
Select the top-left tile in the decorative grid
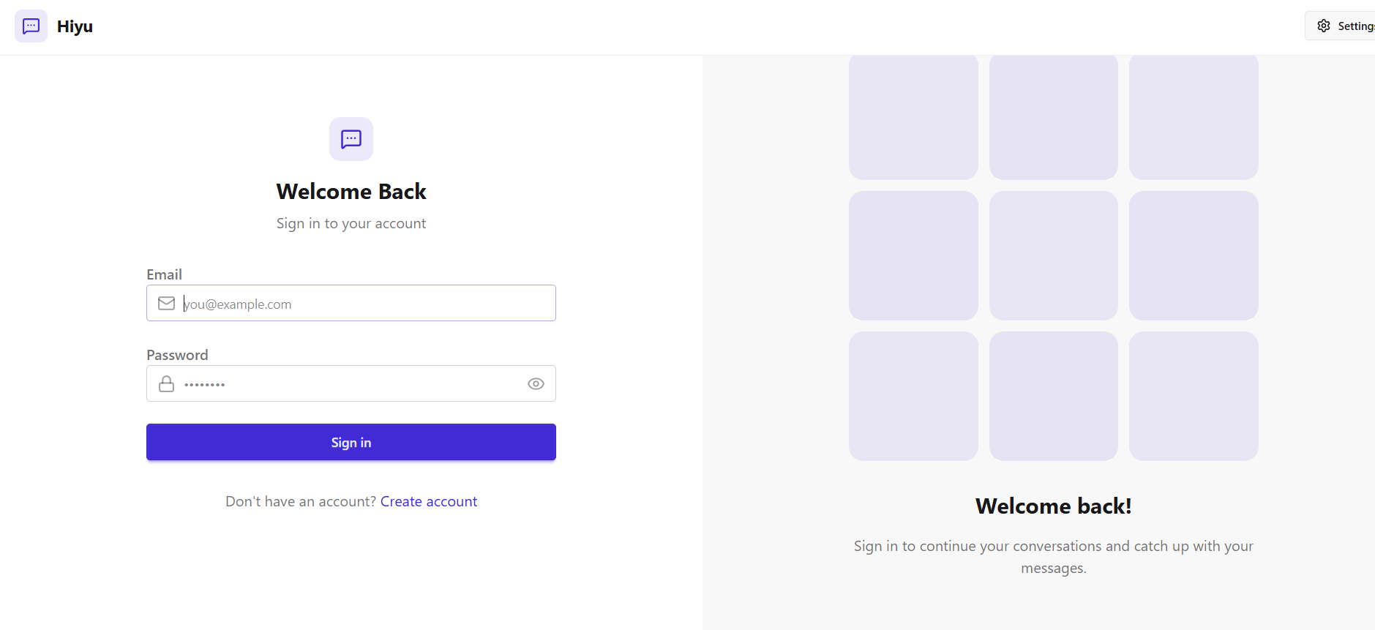tap(913, 117)
